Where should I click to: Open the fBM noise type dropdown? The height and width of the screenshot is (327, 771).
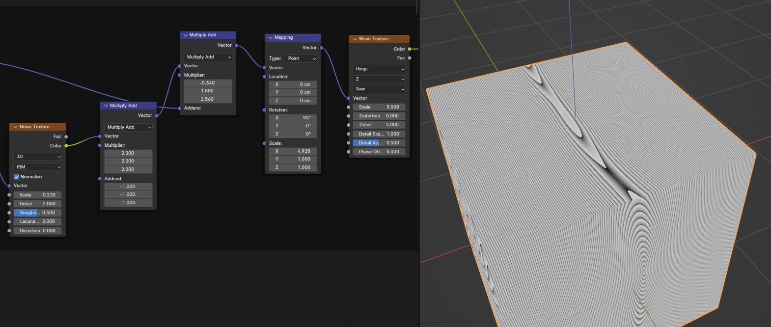(x=38, y=167)
